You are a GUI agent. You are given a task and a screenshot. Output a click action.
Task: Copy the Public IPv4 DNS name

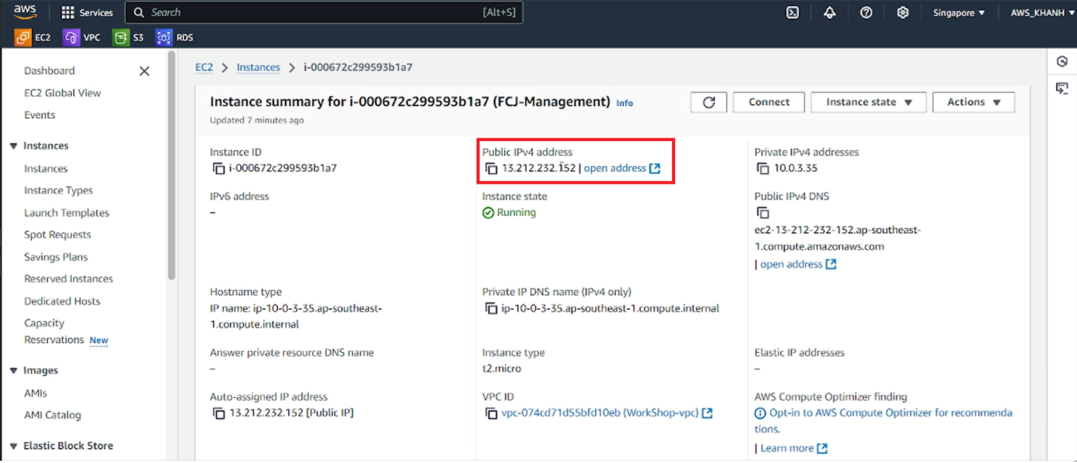[x=763, y=213]
